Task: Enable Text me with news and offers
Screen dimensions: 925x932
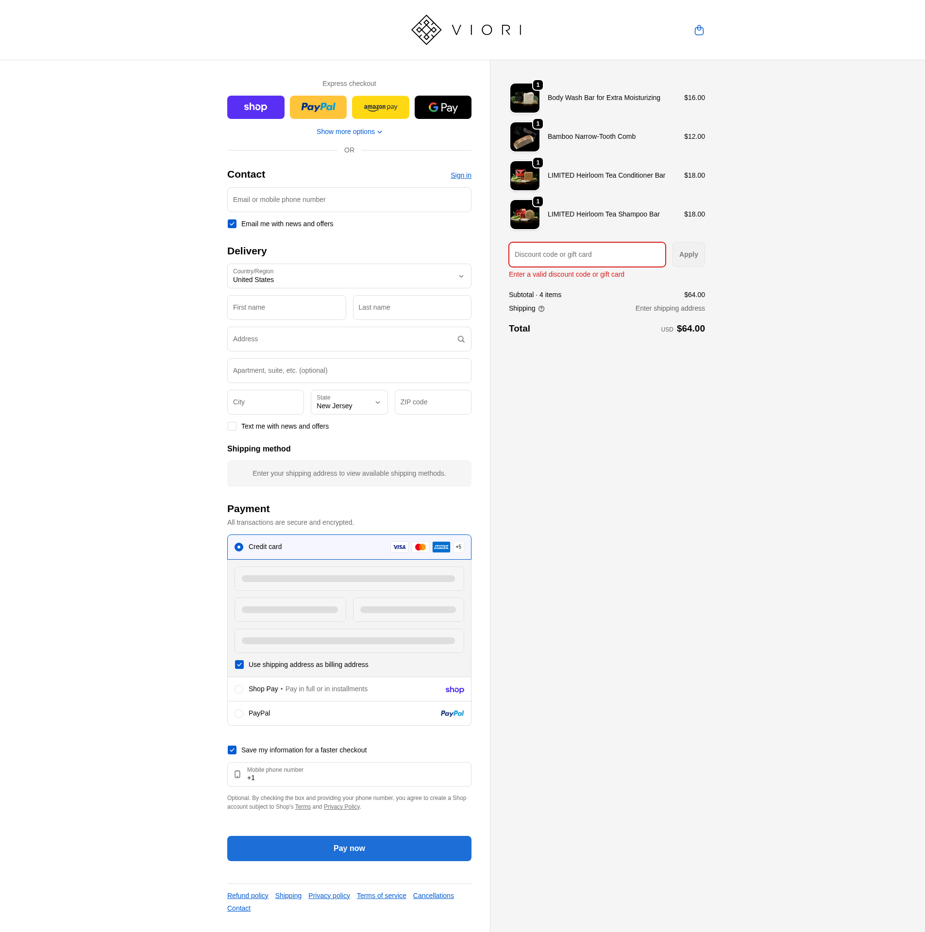Action: coord(232,426)
